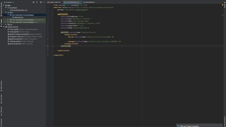Select MainActivity in the project tree
Screen dimensions: 226x127
click(x=19, y=17)
